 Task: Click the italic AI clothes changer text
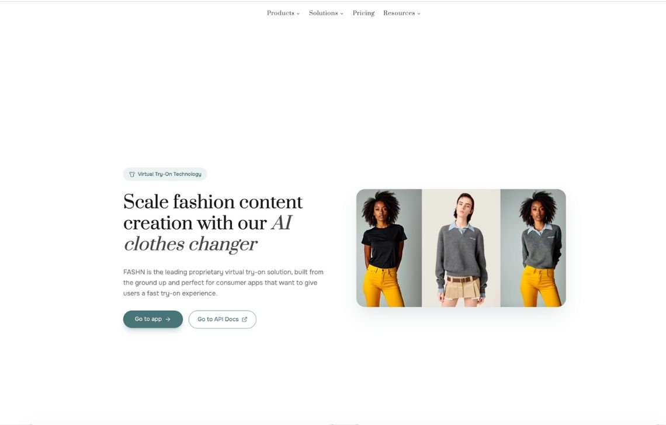(x=208, y=234)
